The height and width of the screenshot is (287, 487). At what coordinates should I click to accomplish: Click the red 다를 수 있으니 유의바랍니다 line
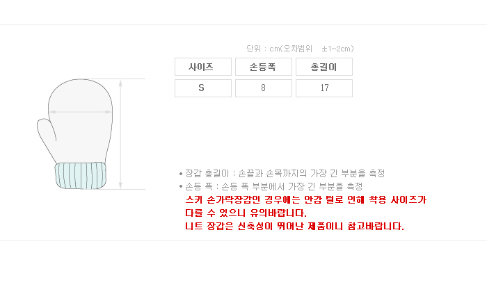246,213
